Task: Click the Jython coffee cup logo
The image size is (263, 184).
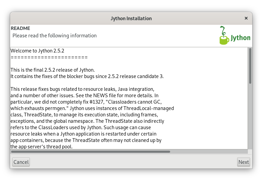Action: 235,35
